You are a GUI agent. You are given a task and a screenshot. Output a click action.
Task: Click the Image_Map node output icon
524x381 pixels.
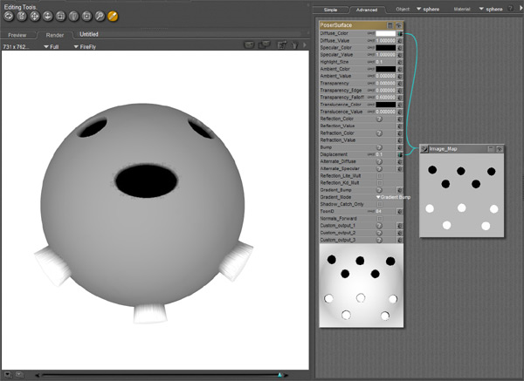coord(425,149)
